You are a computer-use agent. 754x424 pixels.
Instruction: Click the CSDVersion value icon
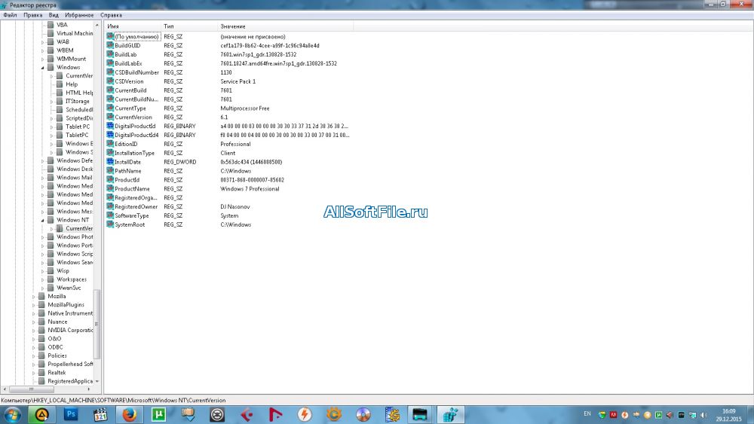(109, 81)
